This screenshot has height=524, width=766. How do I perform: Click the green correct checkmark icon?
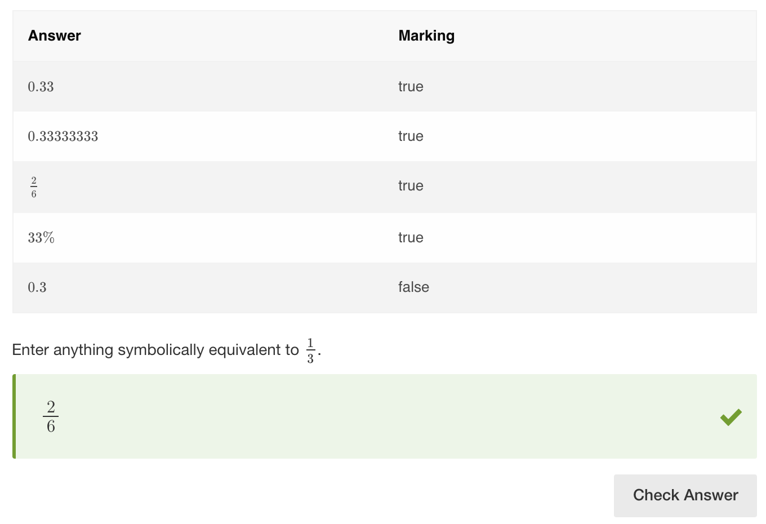click(x=731, y=417)
